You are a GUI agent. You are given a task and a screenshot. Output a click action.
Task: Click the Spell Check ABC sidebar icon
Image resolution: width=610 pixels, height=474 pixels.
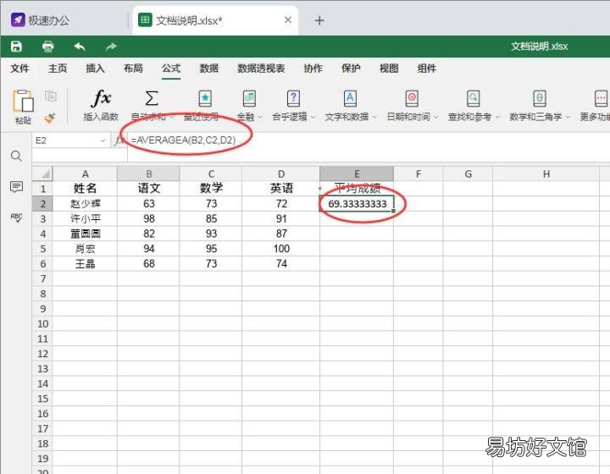click(16, 218)
